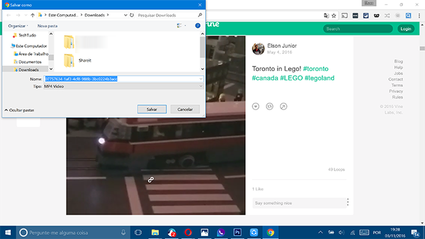The height and width of the screenshot is (239, 425).
Task: Open the comment options three dots
Action: pyautogui.click(x=348, y=202)
